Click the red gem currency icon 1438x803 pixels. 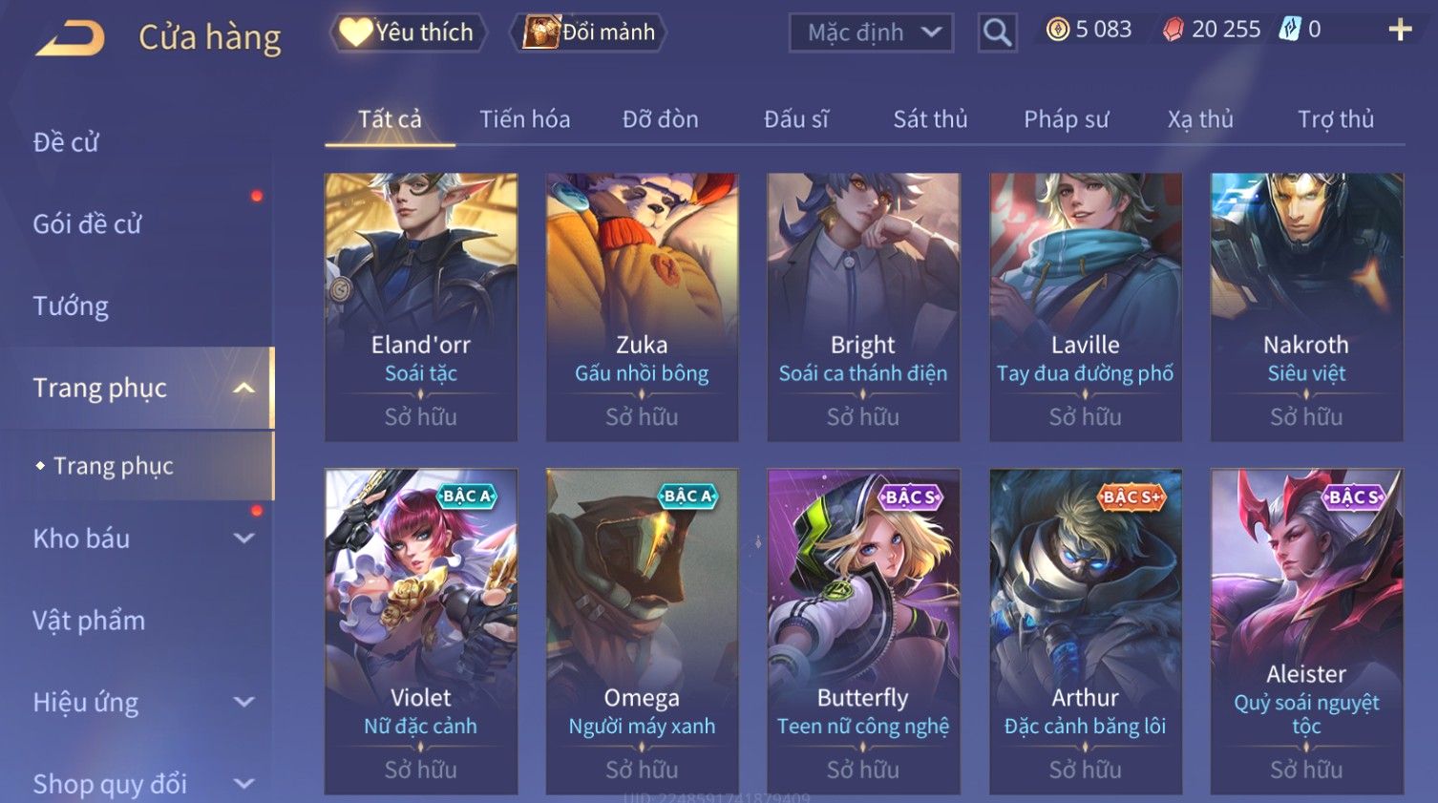click(x=1174, y=30)
